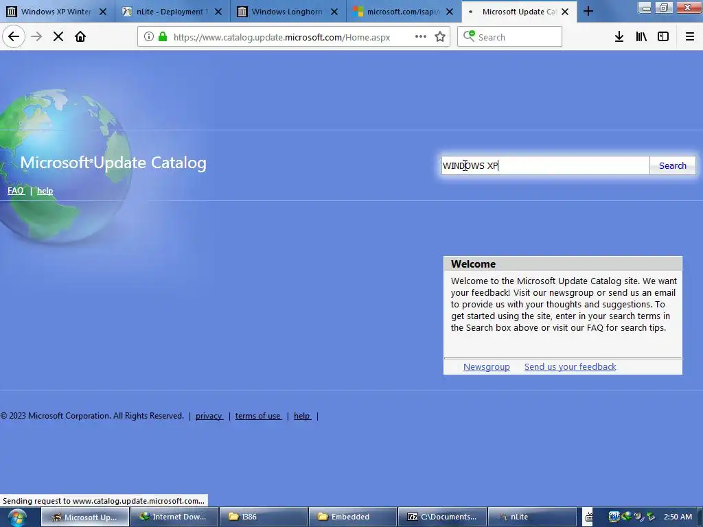
Task: Restore down the browser window
Action: click(x=664, y=7)
